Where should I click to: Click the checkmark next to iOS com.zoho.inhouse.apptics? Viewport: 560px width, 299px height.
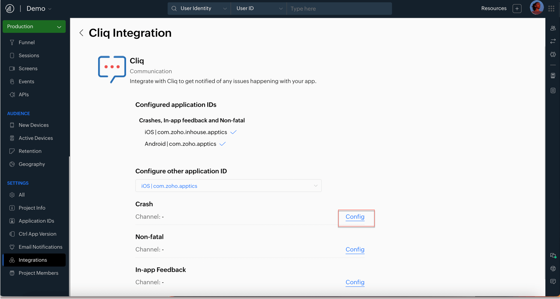pyautogui.click(x=233, y=132)
